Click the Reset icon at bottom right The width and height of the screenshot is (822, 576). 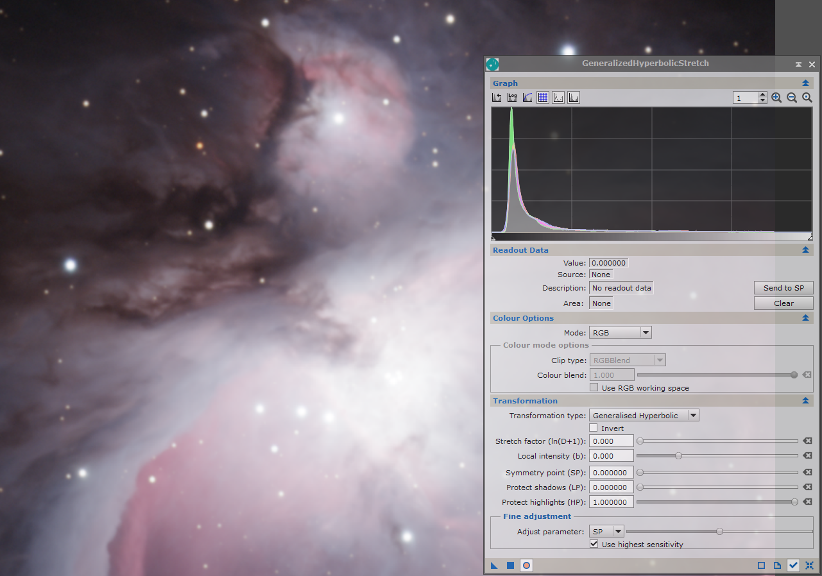click(810, 565)
